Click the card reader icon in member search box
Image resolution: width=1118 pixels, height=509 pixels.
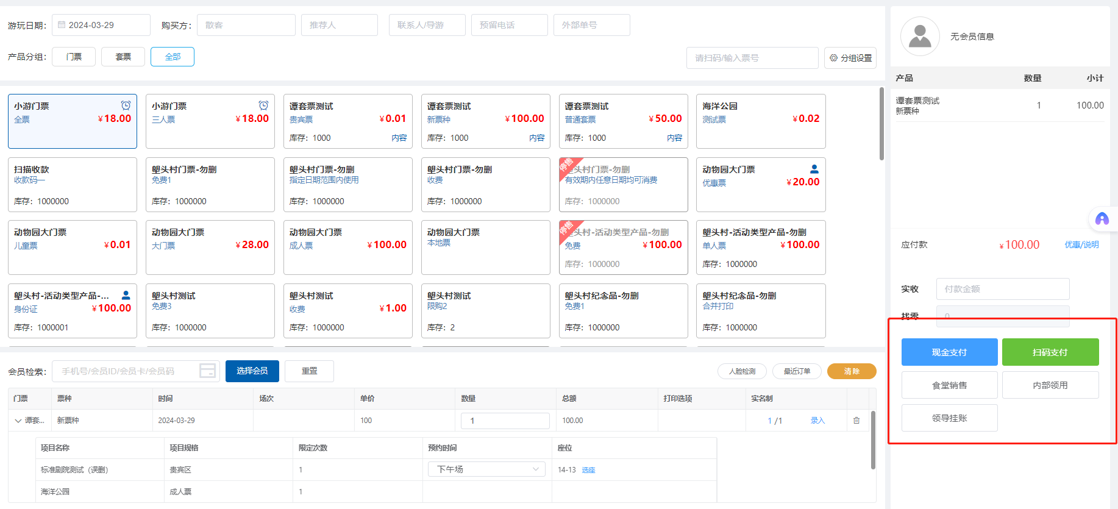[208, 371]
